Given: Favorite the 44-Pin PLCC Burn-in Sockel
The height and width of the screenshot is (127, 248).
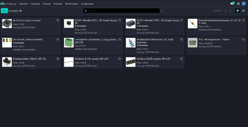Looking at the screenshot, I should click(x=58, y=20).
